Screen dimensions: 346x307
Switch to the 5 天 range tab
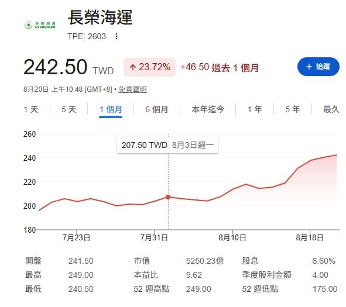69,109
